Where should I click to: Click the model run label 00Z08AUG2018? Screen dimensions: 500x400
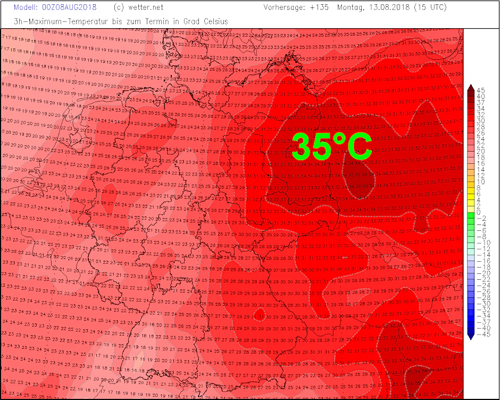(x=69, y=7)
